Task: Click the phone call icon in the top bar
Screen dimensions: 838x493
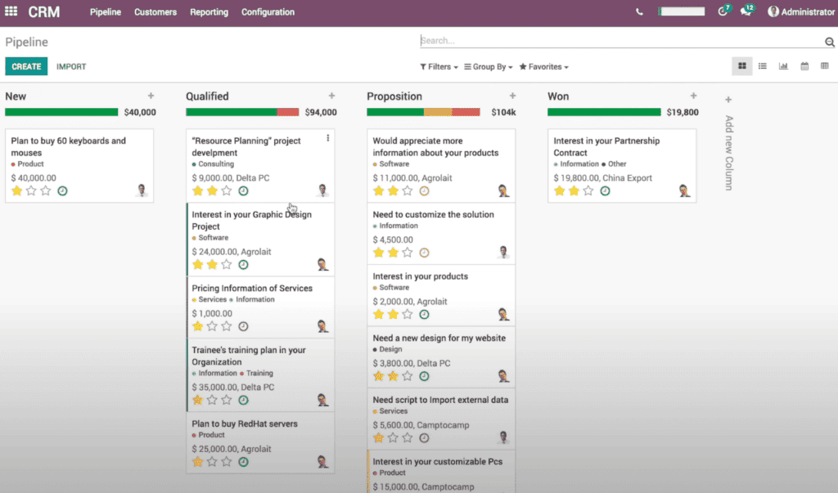Action: 639,11
